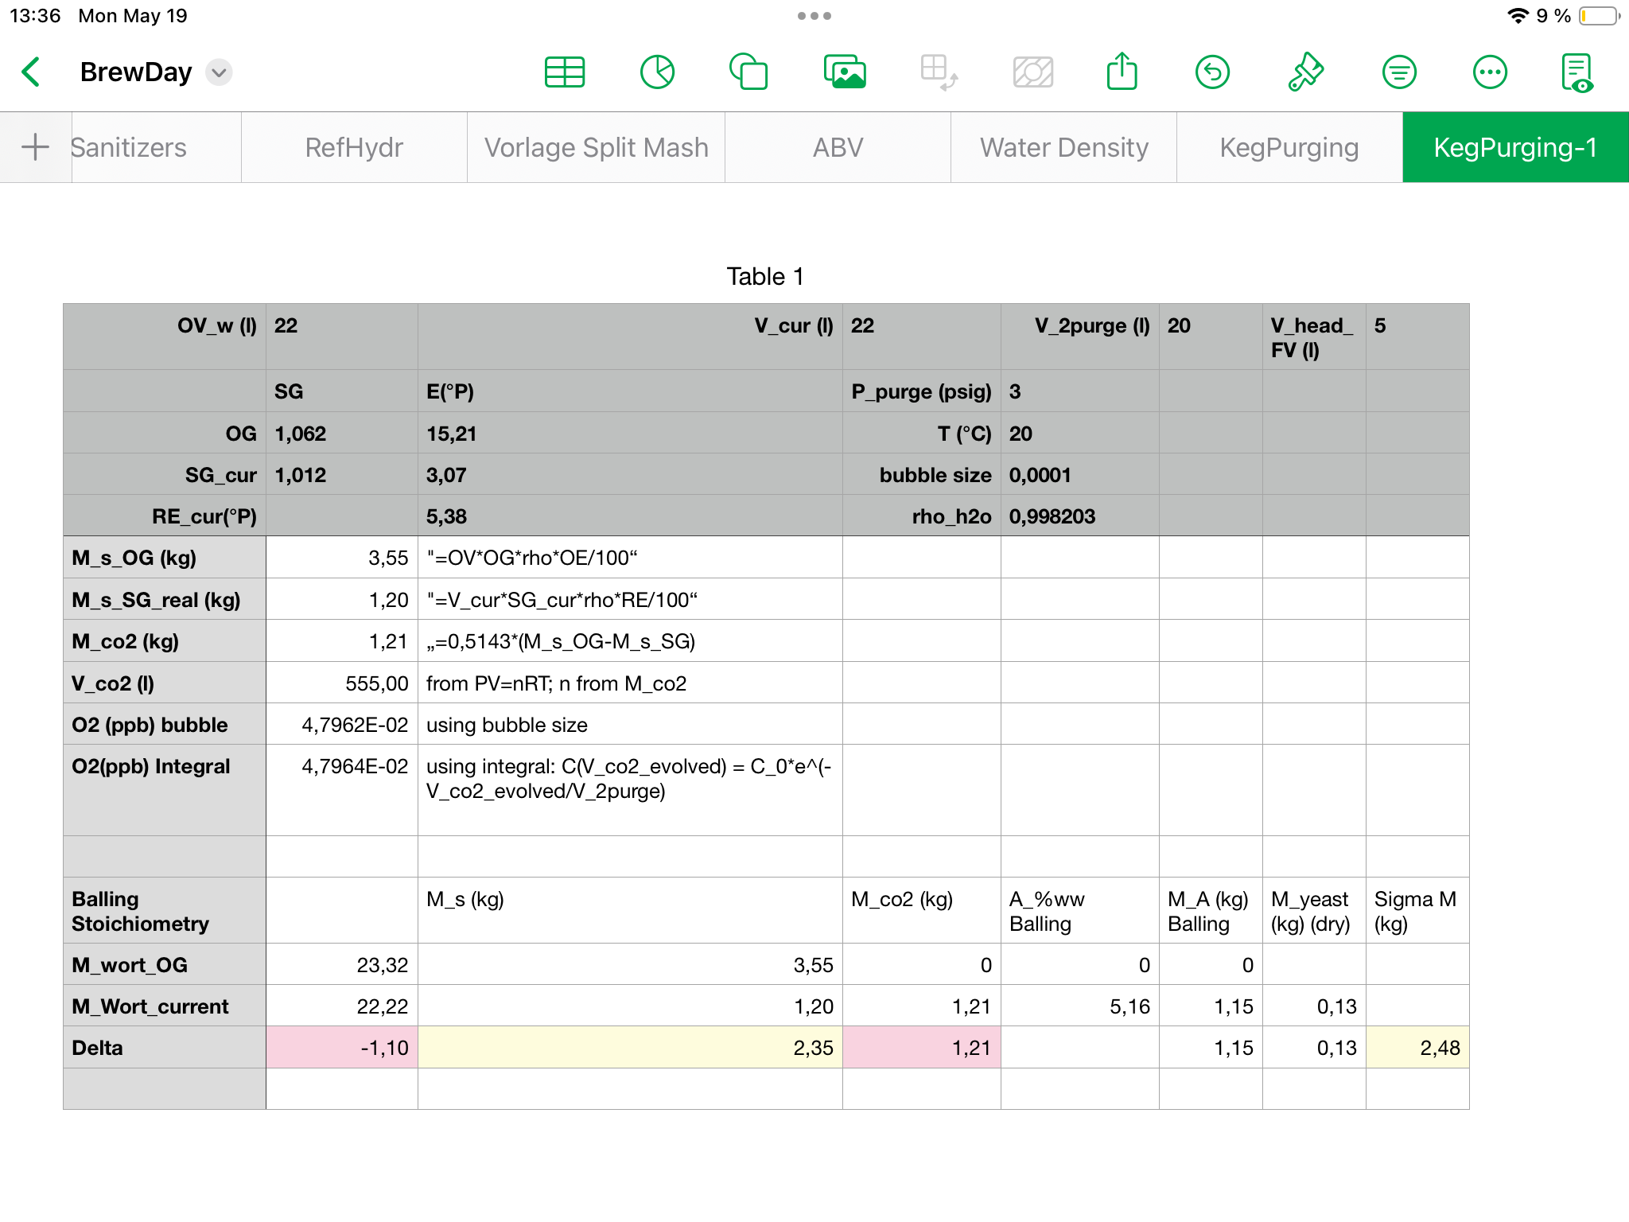Select the M_yeast (kg) (dry) header
This screenshot has width=1629, height=1222.
pos(1314,911)
